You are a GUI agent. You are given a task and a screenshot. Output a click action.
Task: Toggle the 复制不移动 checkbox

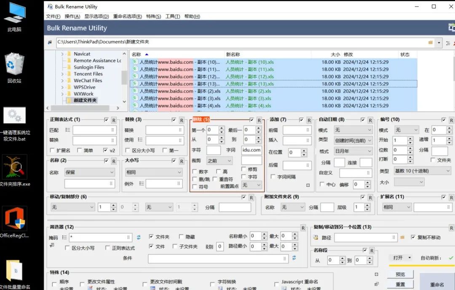click(x=413, y=237)
